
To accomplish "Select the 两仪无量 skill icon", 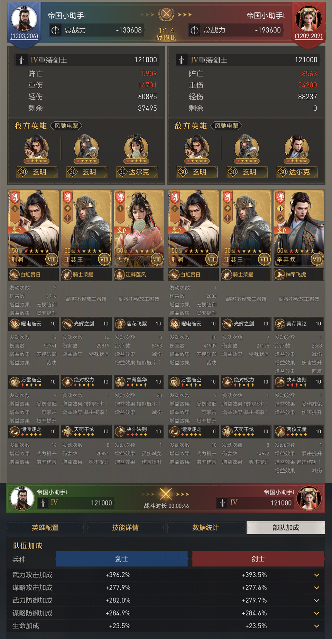I will (280, 431).
